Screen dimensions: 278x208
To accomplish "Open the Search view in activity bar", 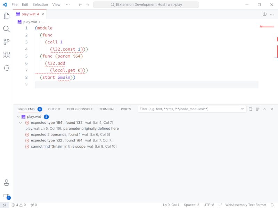I will click(x=6, y=29).
